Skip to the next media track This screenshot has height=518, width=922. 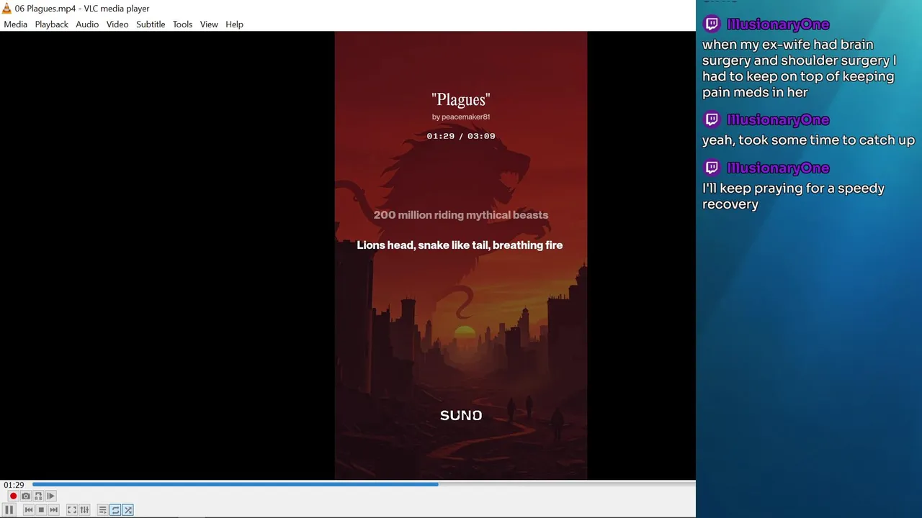[53, 510]
